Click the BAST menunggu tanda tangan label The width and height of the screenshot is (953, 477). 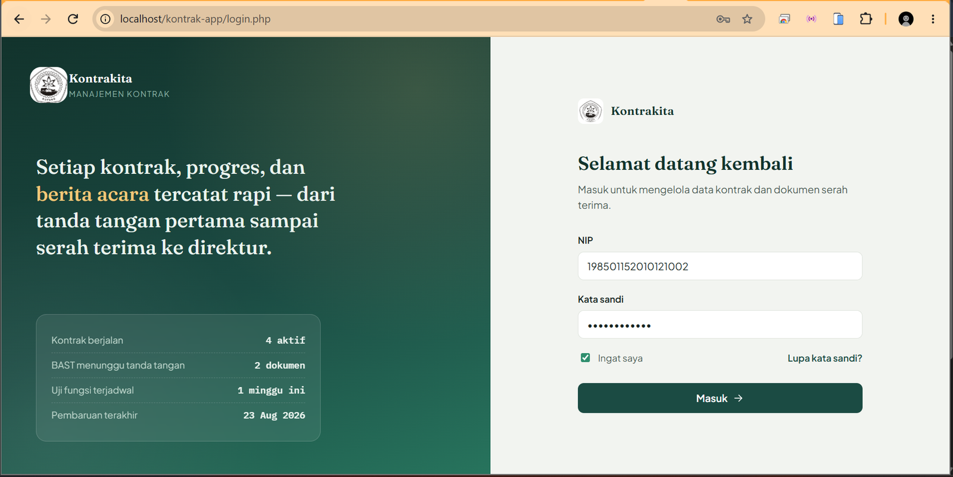tap(118, 366)
